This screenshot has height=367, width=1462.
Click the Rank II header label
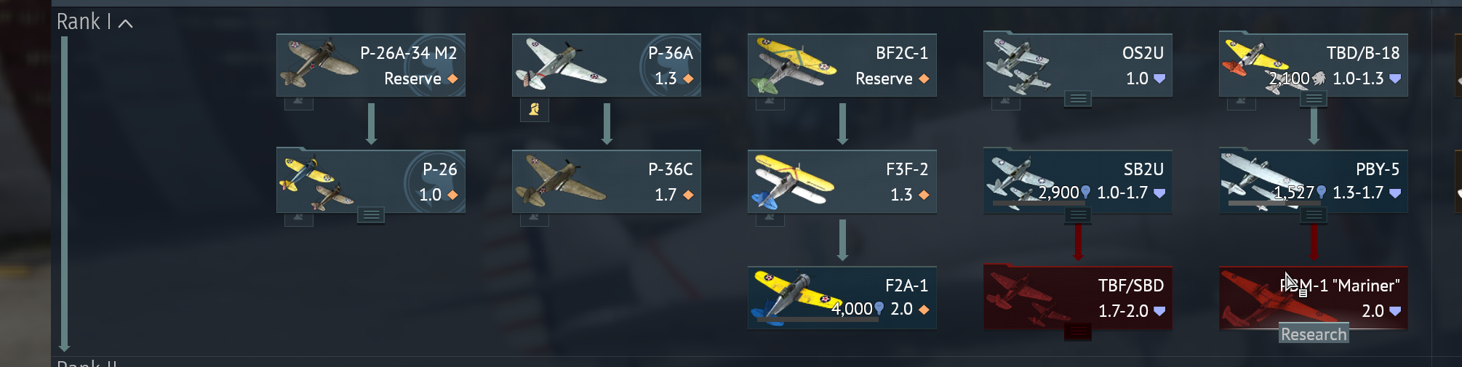click(x=87, y=363)
